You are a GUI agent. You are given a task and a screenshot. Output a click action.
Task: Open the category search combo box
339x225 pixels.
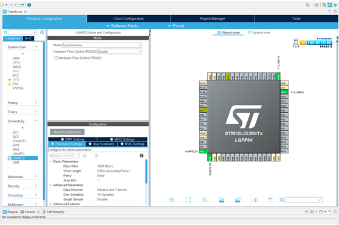point(22,32)
